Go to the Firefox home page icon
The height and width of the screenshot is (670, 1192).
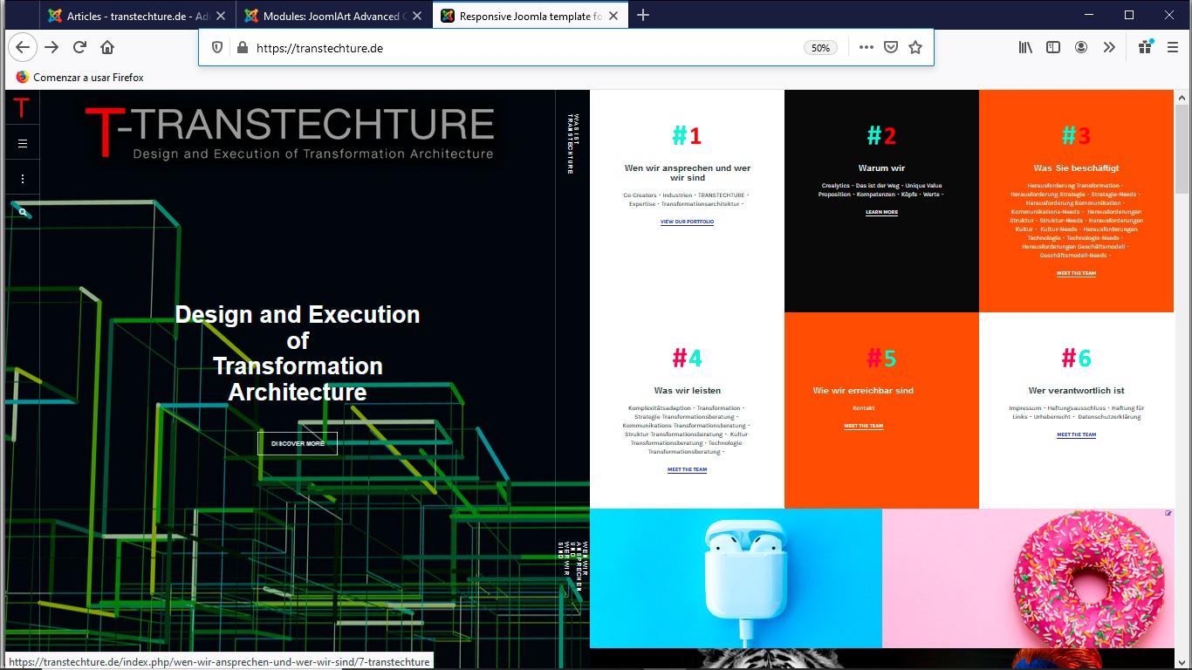pyautogui.click(x=107, y=48)
